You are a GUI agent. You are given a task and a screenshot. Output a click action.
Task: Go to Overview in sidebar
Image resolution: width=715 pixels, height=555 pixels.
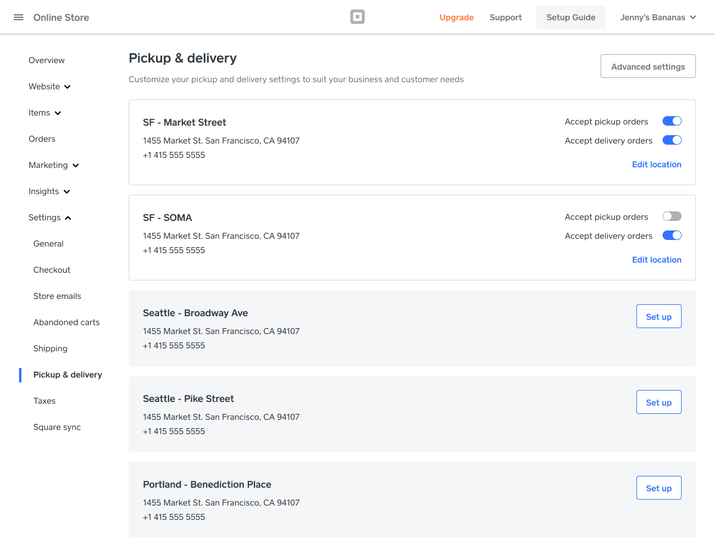pyautogui.click(x=46, y=60)
